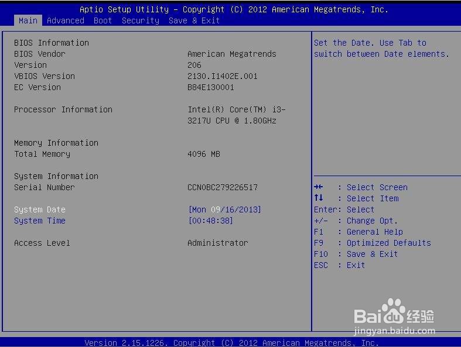The width and height of the screenshot is (461, 347).
Task: Switch to the Main tab
Action: tap(28, 20)
